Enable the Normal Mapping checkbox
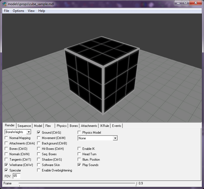The image size is (204, 189). [6, 138]
